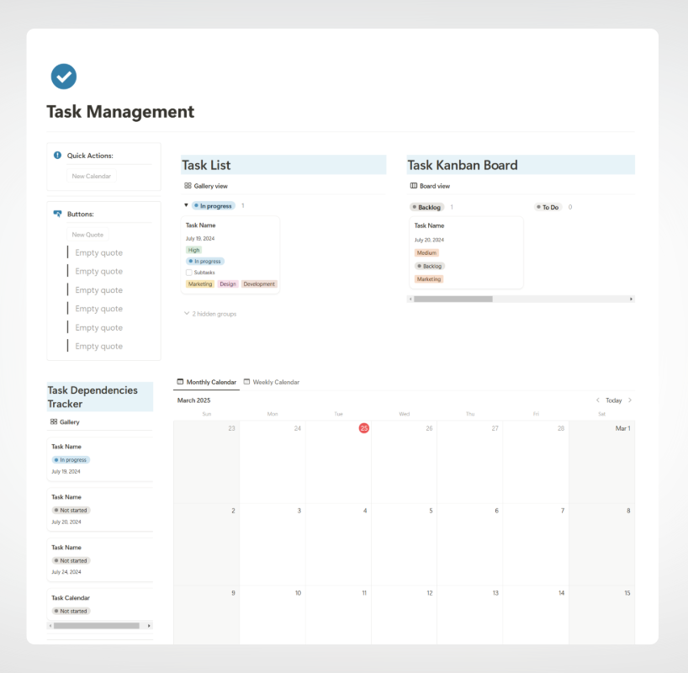Click the New Quote button
This screenshot has height=673, width=688.
[x=87, y=234]
